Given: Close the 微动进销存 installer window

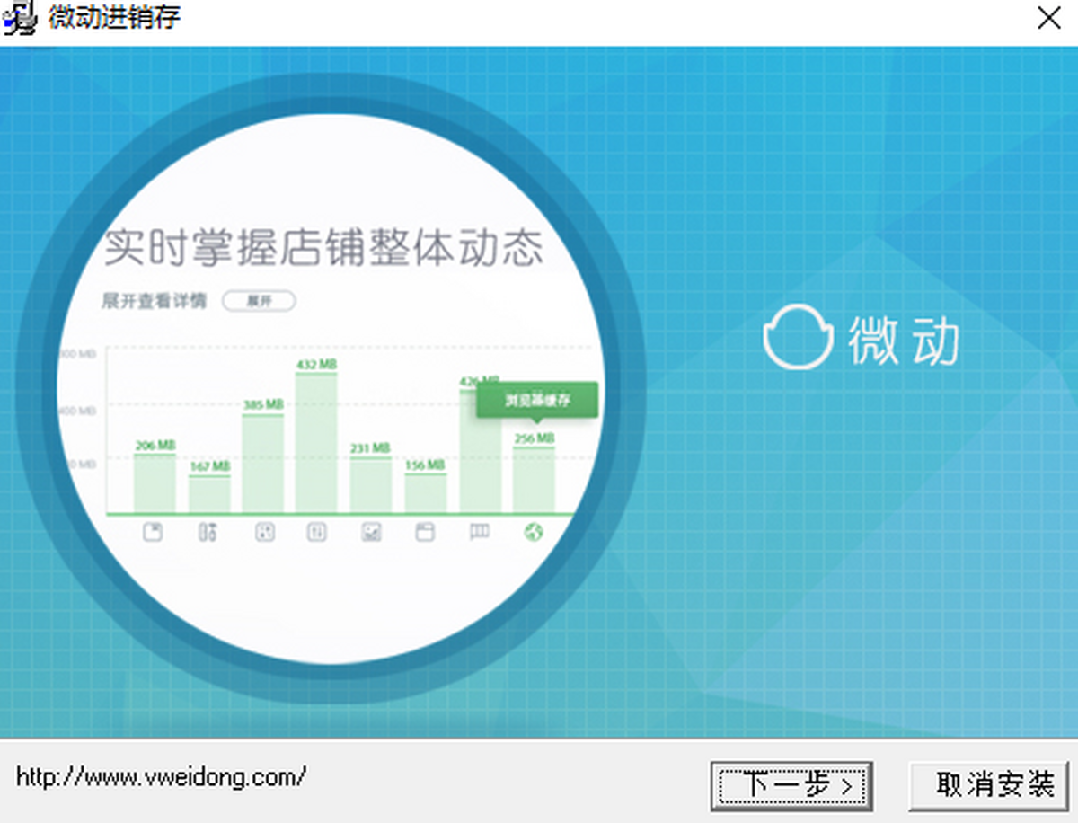Looking at the screenshot, I should click(x=1048, y=18).
